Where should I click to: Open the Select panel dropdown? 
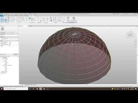(2, 22)
